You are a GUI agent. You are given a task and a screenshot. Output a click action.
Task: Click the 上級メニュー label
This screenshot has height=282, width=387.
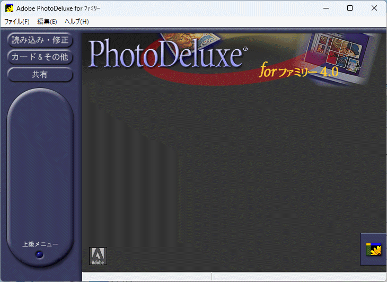tap(40, 244)
